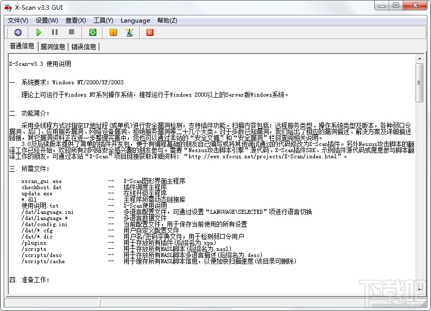Viewport: 431px width, 311px height.
Task: Switch to the 错误信息 tab
Action: [84, 47]
